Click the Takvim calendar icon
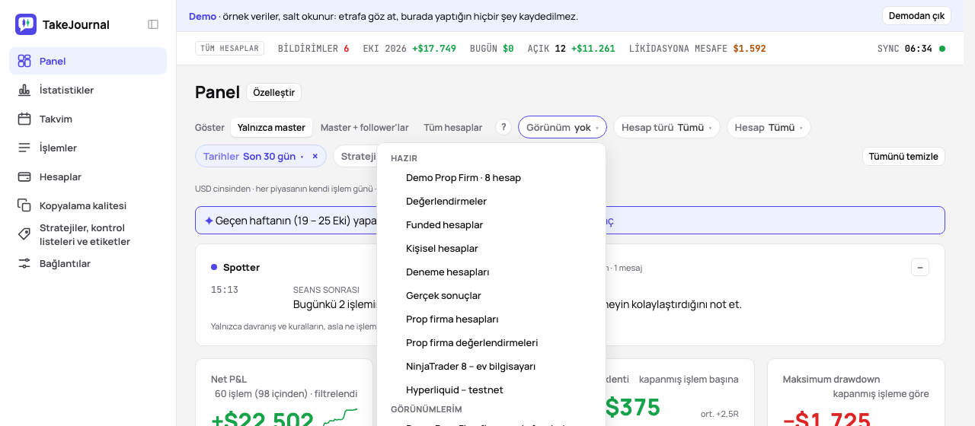This screenshot has width=975, height=426. coord(24,119)
